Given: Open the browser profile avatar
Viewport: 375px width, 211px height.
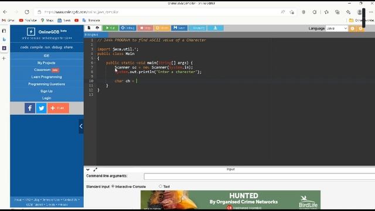Looking at the screenshot, I should (359, 12).
